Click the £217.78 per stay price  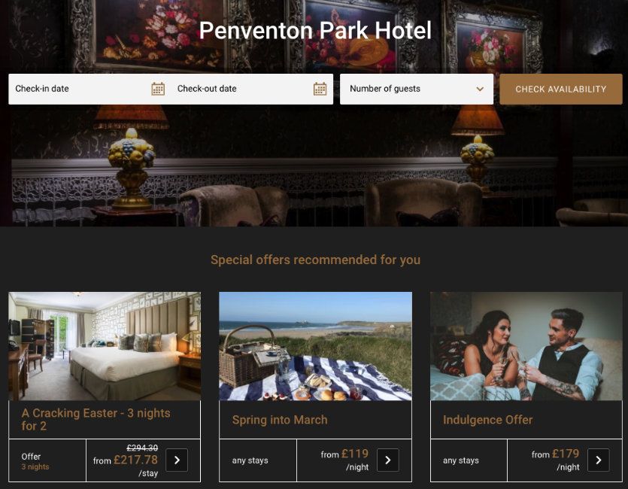tap(135, 460)
